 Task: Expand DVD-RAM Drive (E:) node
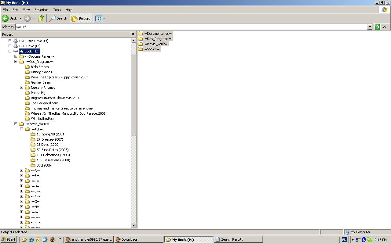pyautogui.click(x=10, y=41)
